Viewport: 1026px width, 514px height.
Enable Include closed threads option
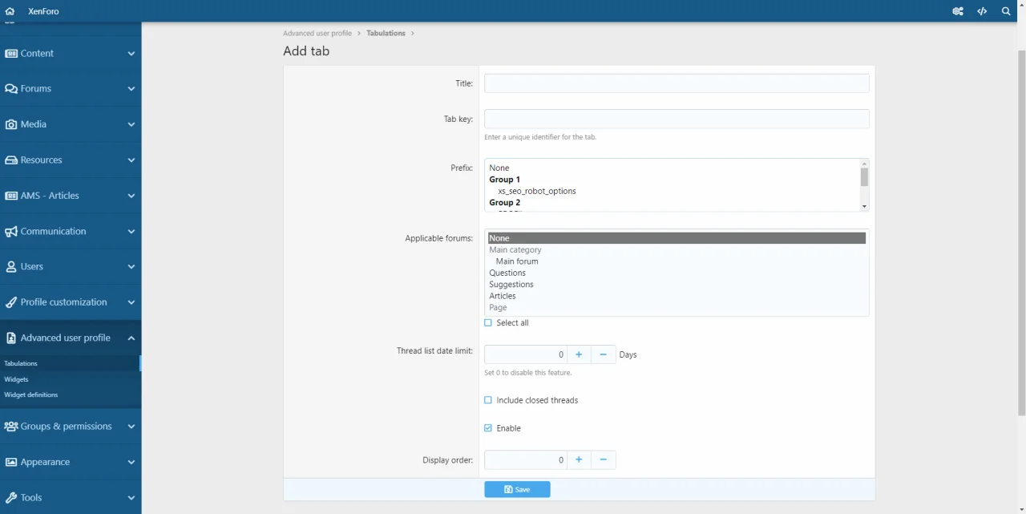(x=488, y=400)
